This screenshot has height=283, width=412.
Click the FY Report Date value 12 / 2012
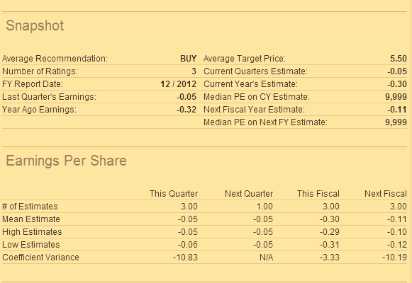click(179, 84)
